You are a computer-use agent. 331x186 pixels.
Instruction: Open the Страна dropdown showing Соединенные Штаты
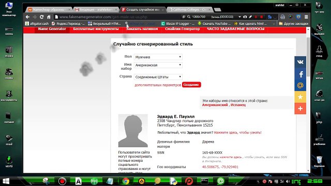click(158, 77)
